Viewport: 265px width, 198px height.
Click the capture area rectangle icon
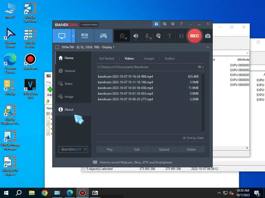(57, 47)
